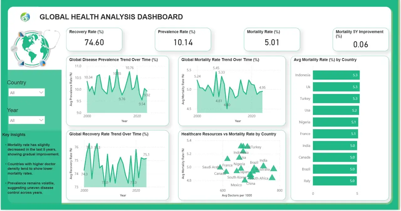
Task: Click the Italy bar in country chart
Action: pos(335,181)
